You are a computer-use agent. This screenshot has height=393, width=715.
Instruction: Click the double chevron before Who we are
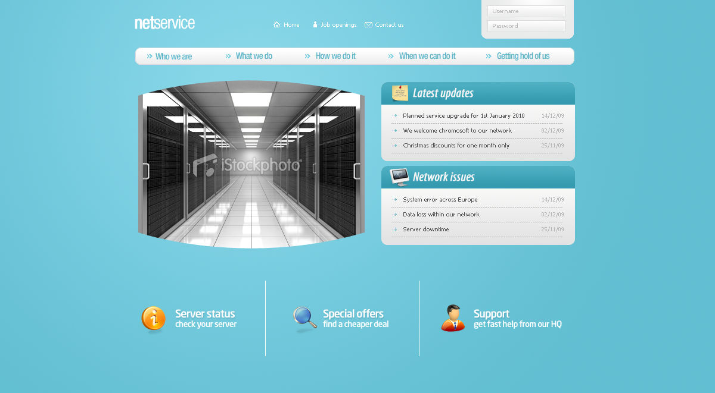coord(150,56)
